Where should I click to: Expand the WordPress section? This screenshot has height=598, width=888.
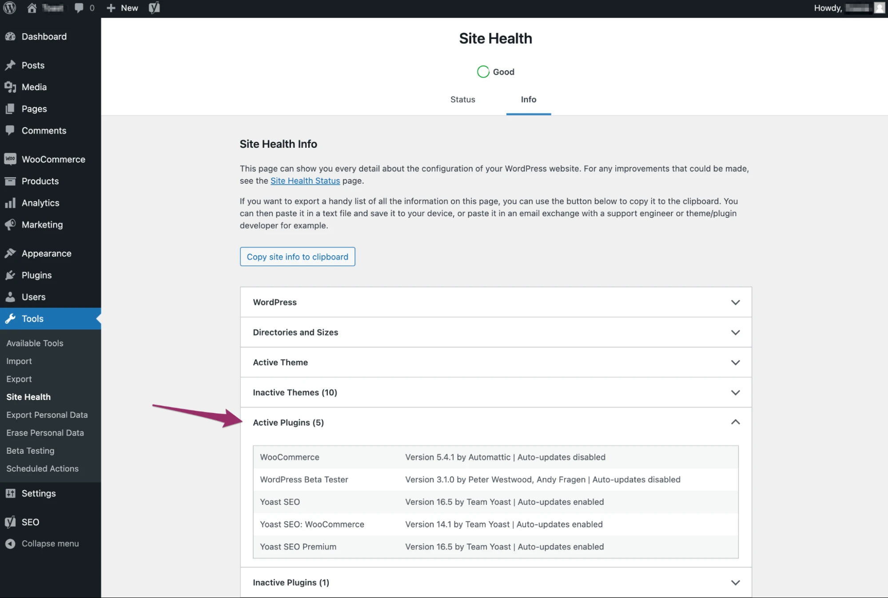(x=496, y=302)
